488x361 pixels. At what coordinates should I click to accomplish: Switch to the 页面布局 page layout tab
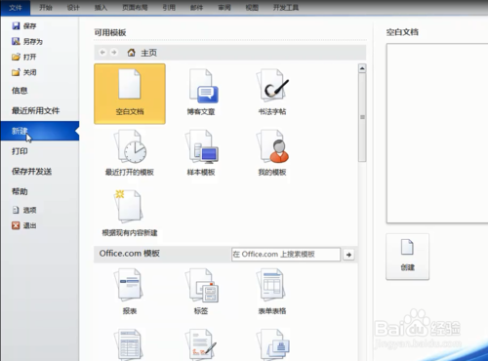[135, 8]
